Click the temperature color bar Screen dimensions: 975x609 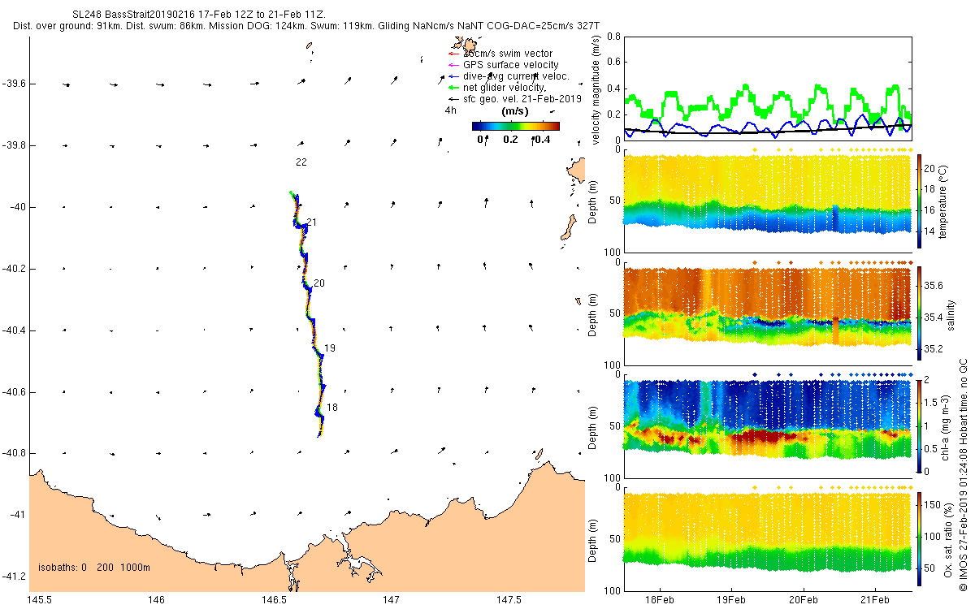[x=921, y=201]
